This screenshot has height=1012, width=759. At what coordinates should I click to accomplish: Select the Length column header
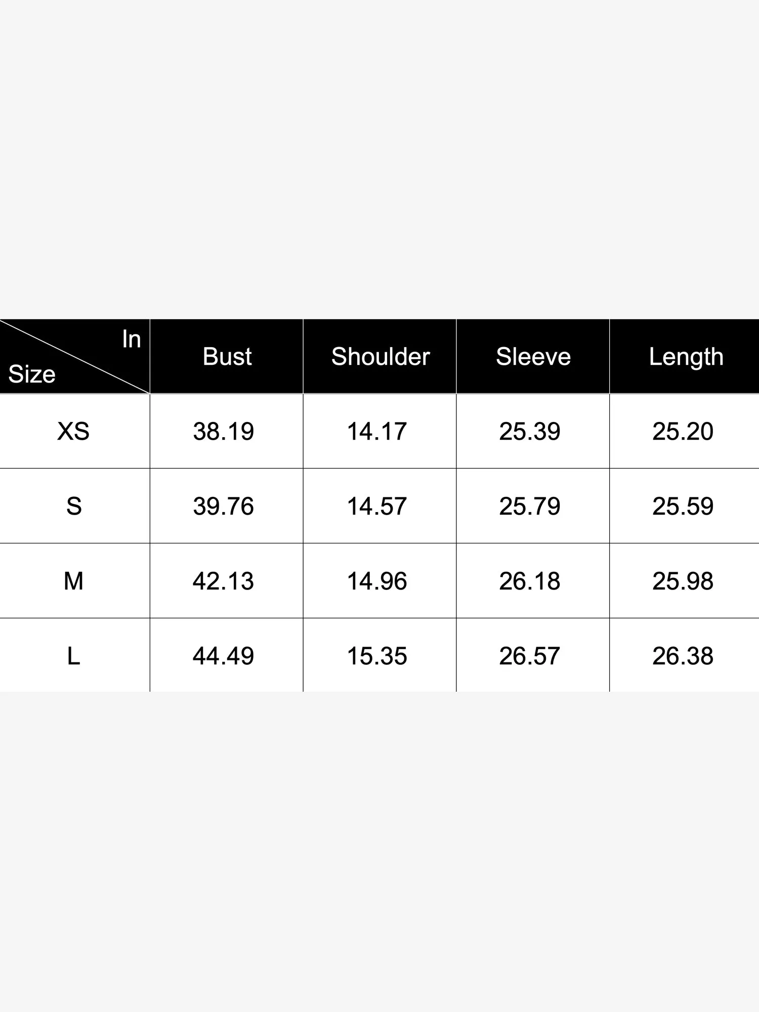click(686, 357)
